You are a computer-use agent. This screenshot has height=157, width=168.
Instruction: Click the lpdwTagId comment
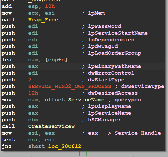[x=103, y=46]
